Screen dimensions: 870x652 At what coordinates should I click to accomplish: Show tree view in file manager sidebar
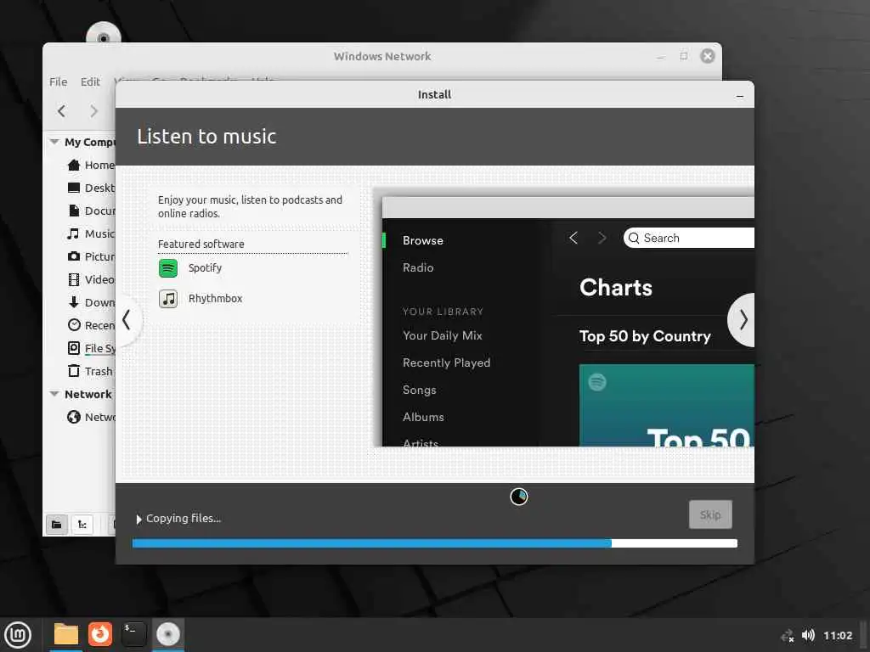click(82, 525)
